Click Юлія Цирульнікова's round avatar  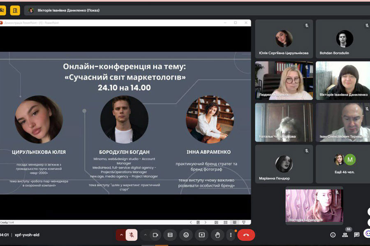[284, 39]
